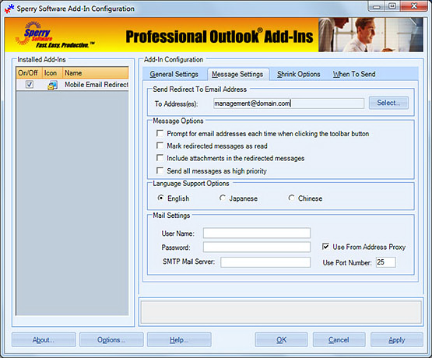Open the When To Send tab
This screenshot has height=358, width=432.
point(354,74)
